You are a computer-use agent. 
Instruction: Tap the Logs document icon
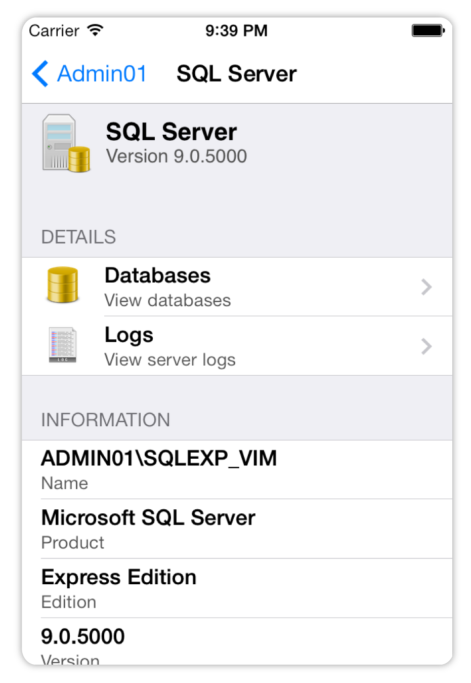(x=62, y=345)
